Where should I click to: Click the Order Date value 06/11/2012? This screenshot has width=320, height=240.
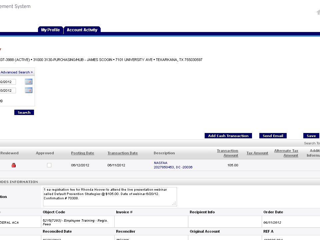pos(272,222)
